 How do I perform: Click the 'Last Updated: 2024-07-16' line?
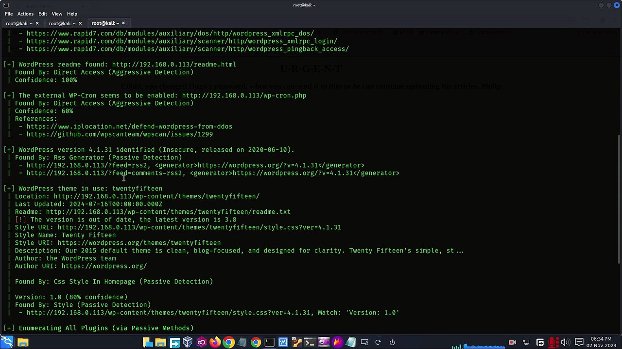tap(88, 204)
